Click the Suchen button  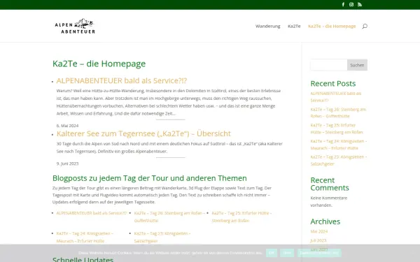coord(357,65)
